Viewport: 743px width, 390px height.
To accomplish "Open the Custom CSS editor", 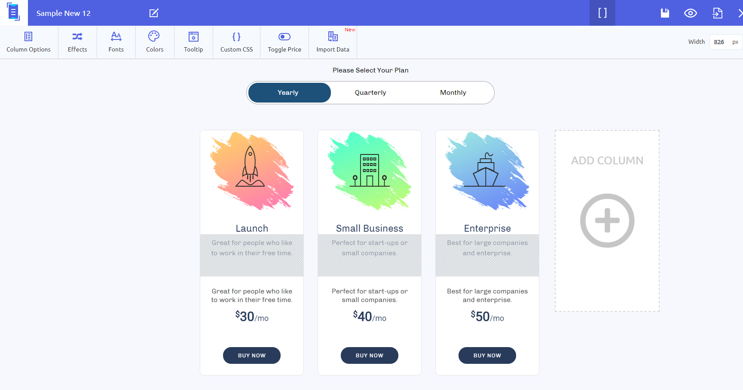I will 236,42.
